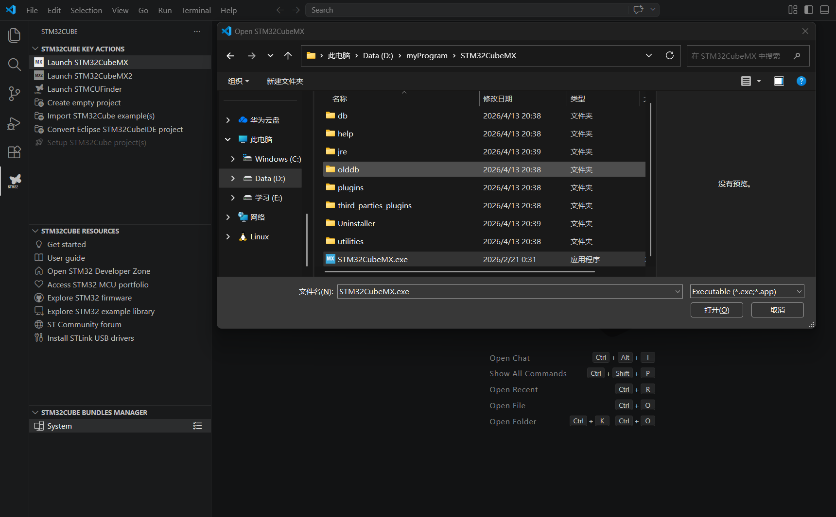836x517 pixels.
Task: Select the STM32CubeMX.exe file
Action: point(485,259)
